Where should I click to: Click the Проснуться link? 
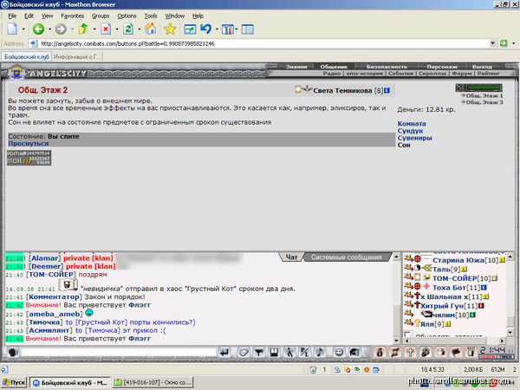[x=29, y=144]
